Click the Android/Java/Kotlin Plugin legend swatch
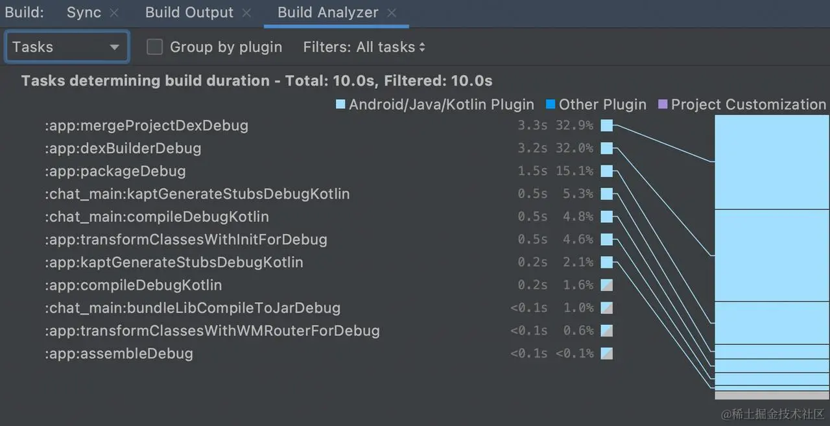This screenshot has height=426, width=830. pyautogui.click(x=340, y=104)
